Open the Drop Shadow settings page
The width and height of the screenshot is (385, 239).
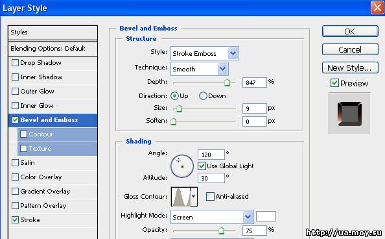click(41, 63)
